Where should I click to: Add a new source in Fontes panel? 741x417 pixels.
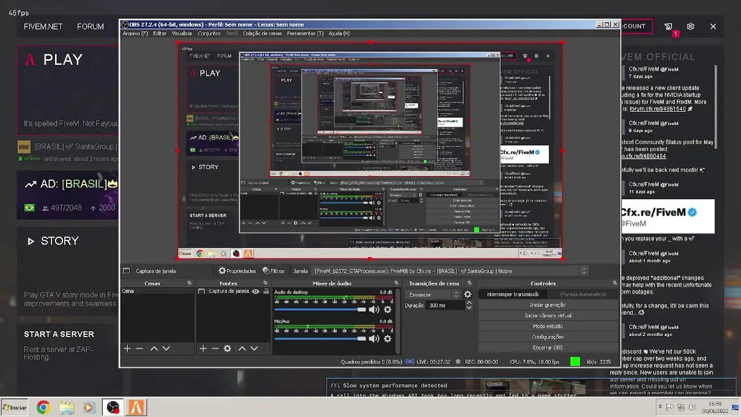(203, 348)
